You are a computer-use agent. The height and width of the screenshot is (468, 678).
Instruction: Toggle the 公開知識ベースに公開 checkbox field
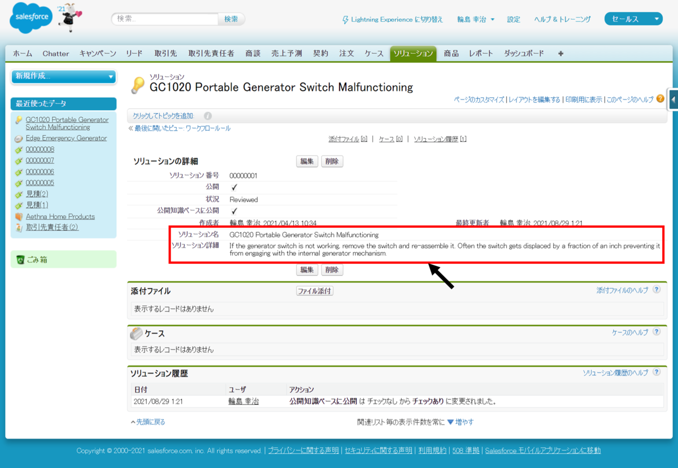[x=234, y=211]
